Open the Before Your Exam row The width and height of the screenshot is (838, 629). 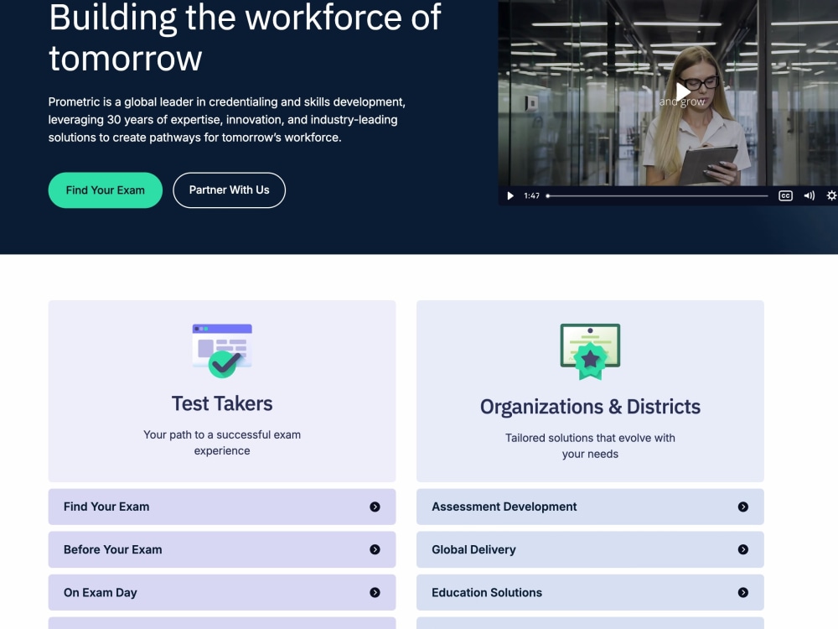222,549
